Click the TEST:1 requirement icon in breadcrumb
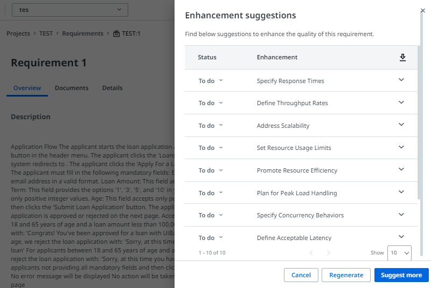Viewport: 431px width, 288px height. (116, 33)
